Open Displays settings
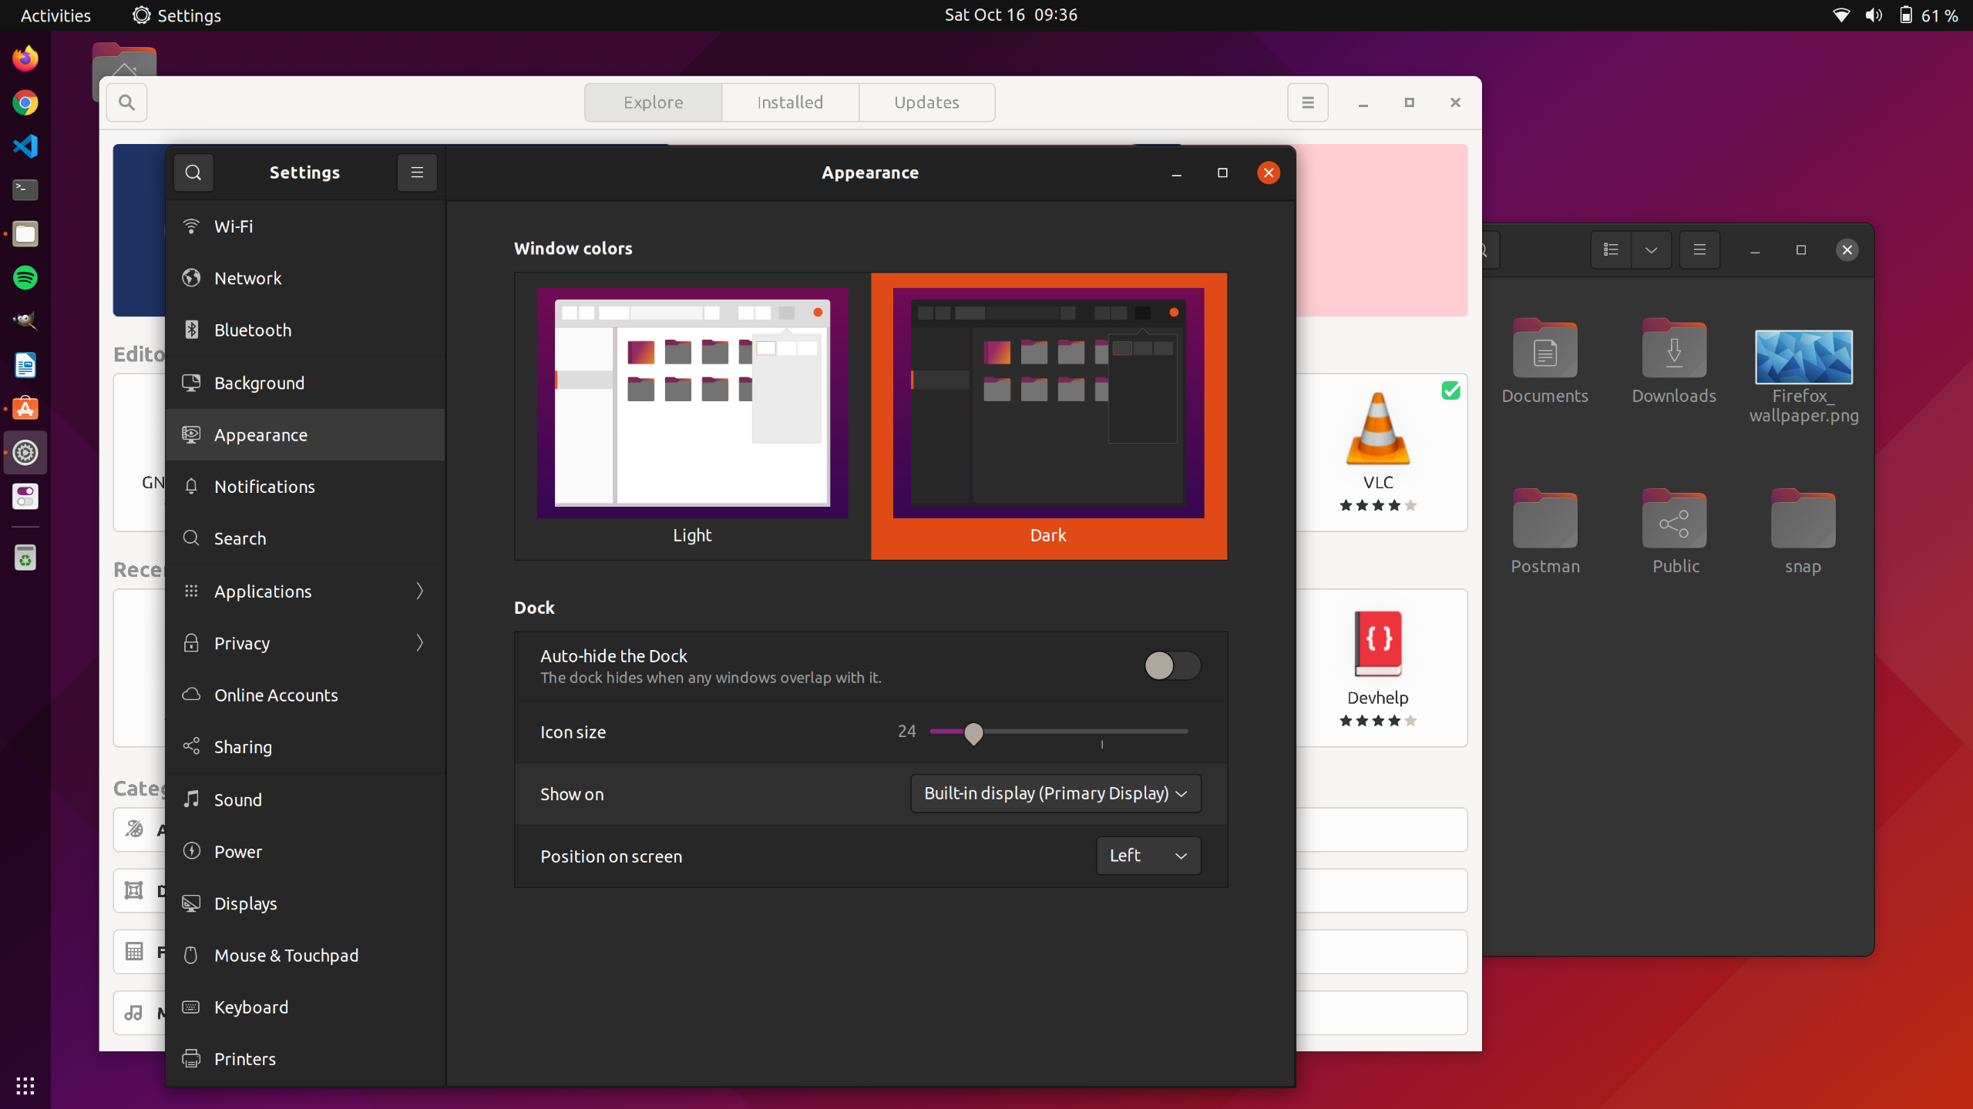The image size is (1973, 1109). [305, 903]
